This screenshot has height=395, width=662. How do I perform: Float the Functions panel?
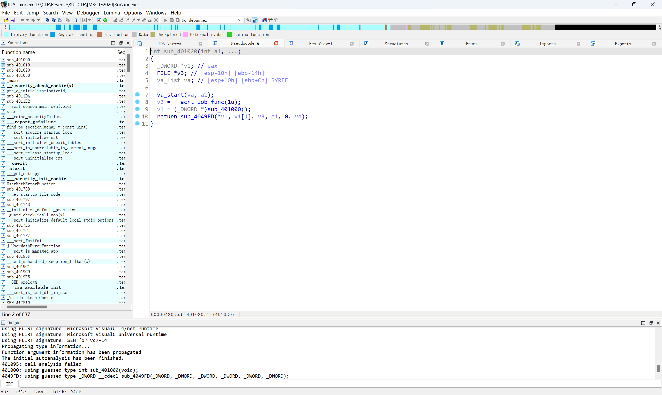click(x=121, y=43)
